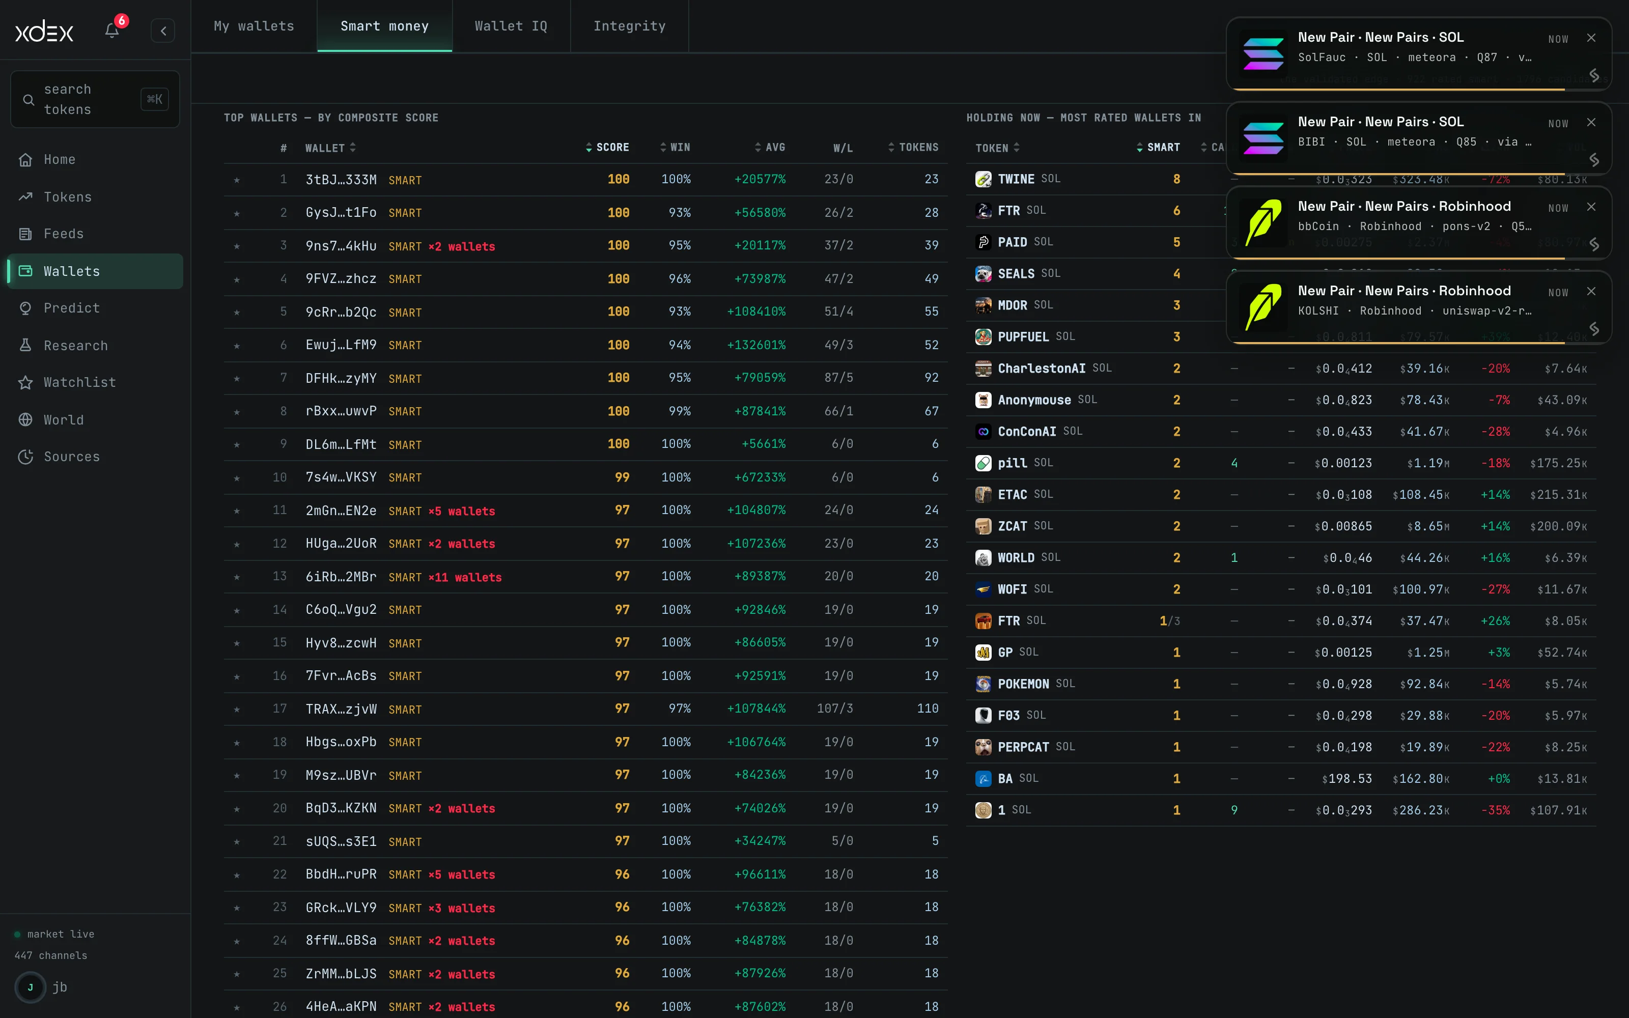Open Research in the sidebar

(x=95, y=346)
